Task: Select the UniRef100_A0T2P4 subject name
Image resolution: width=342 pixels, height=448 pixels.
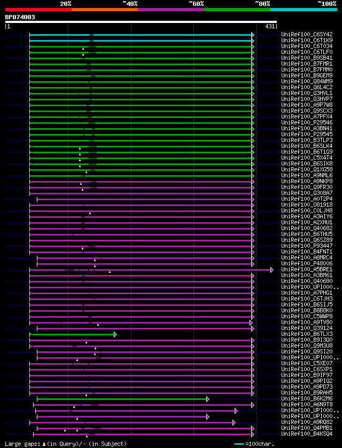Action: (x=307, y=199)
